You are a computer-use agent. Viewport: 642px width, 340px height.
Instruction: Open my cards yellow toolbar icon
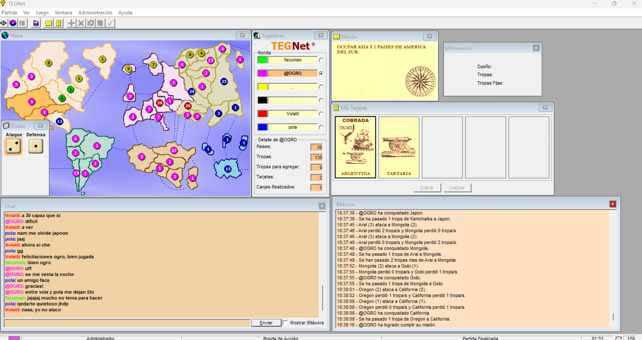(59, 23)
